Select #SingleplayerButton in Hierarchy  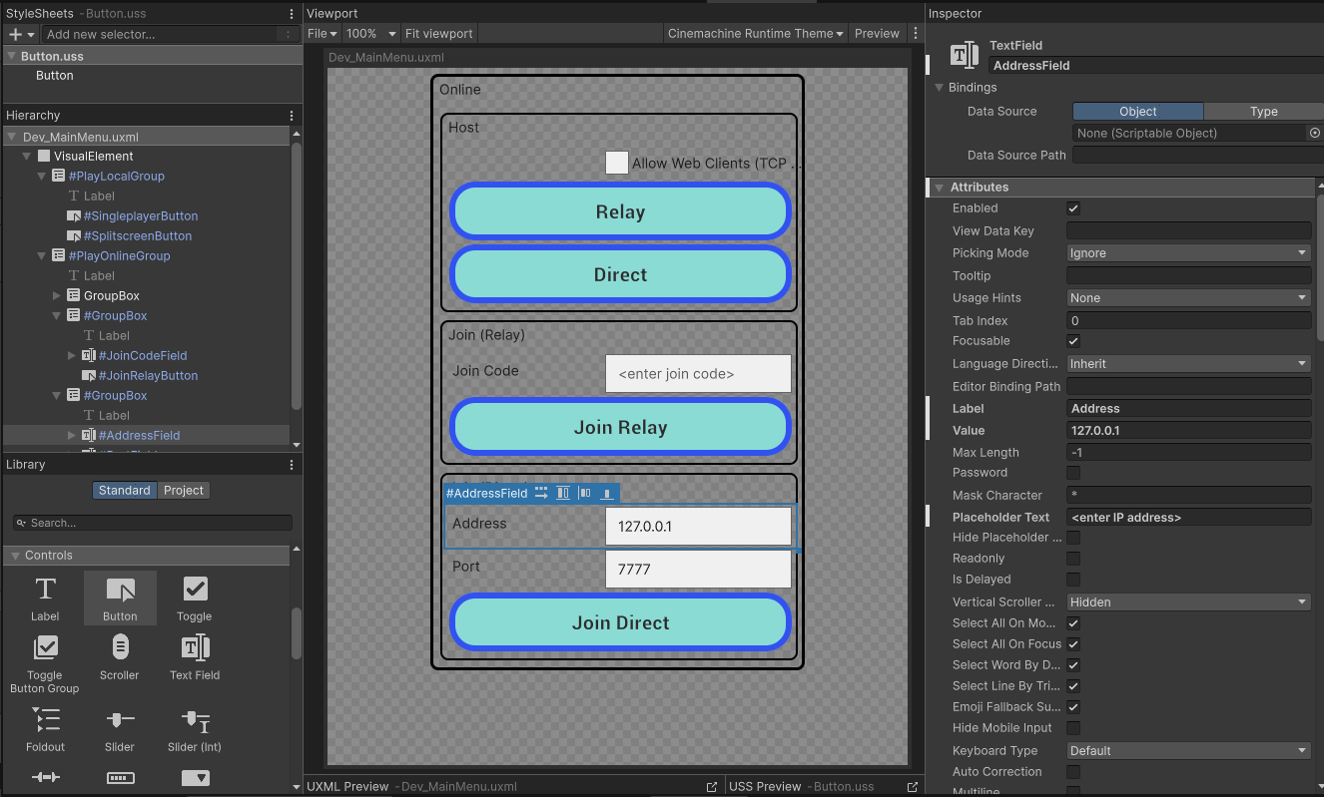pyautogui.click(x=141, y=216)
